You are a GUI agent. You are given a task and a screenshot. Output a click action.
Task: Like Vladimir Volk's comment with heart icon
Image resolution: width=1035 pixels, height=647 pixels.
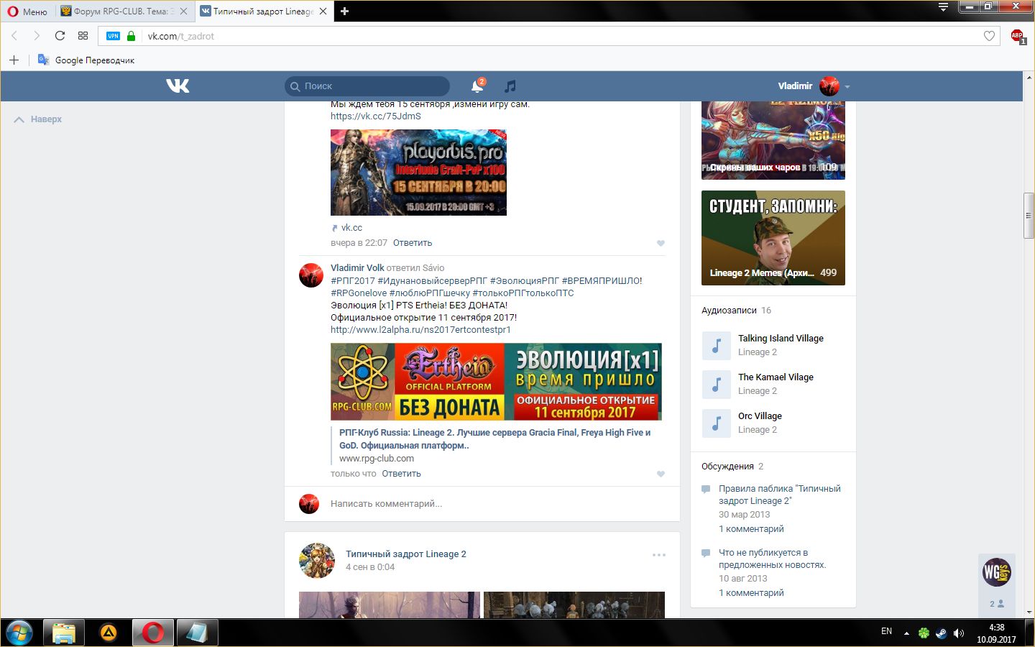coord(661,474)
